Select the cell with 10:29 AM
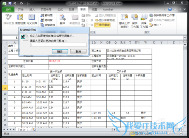The height and width of the screenshot is (138, 189). pos(28,124)
